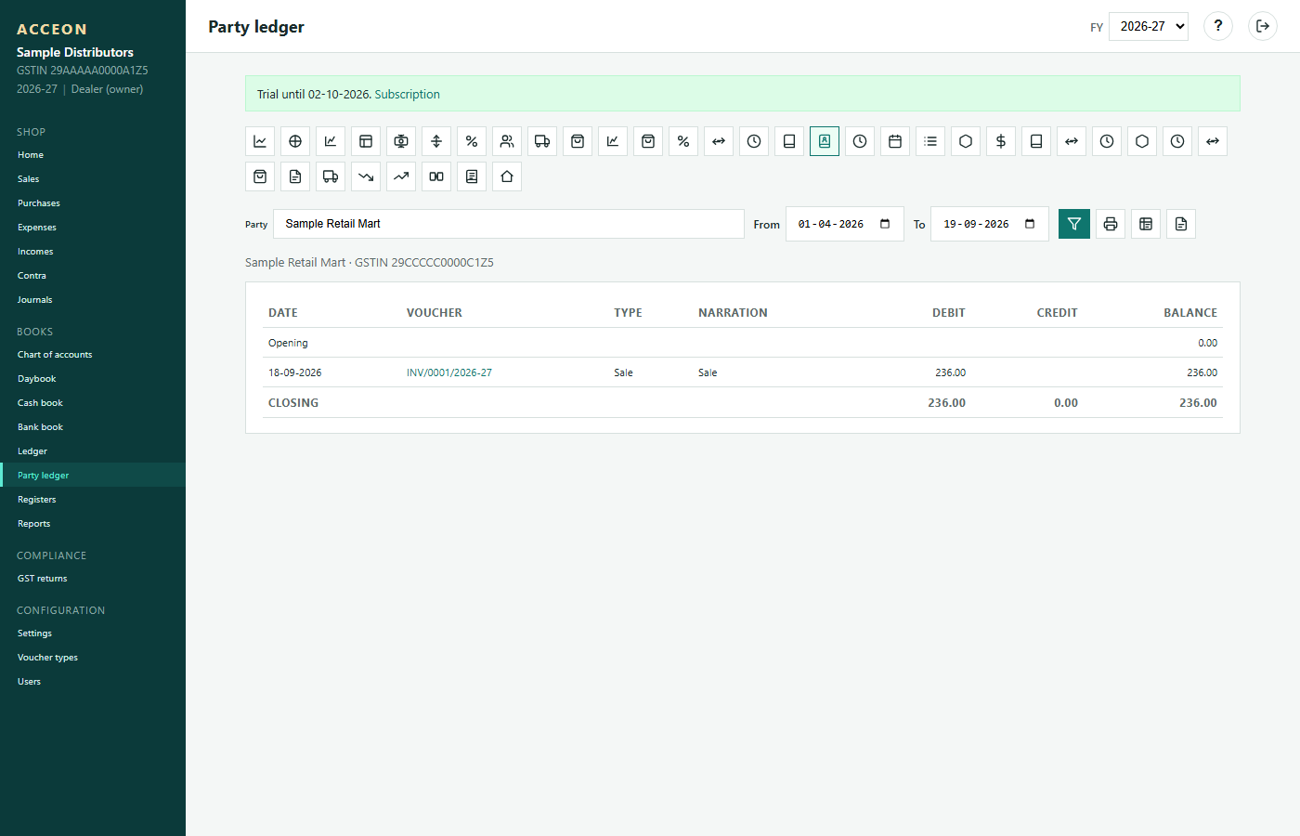Open the layout panel shortcut icon

366,141
